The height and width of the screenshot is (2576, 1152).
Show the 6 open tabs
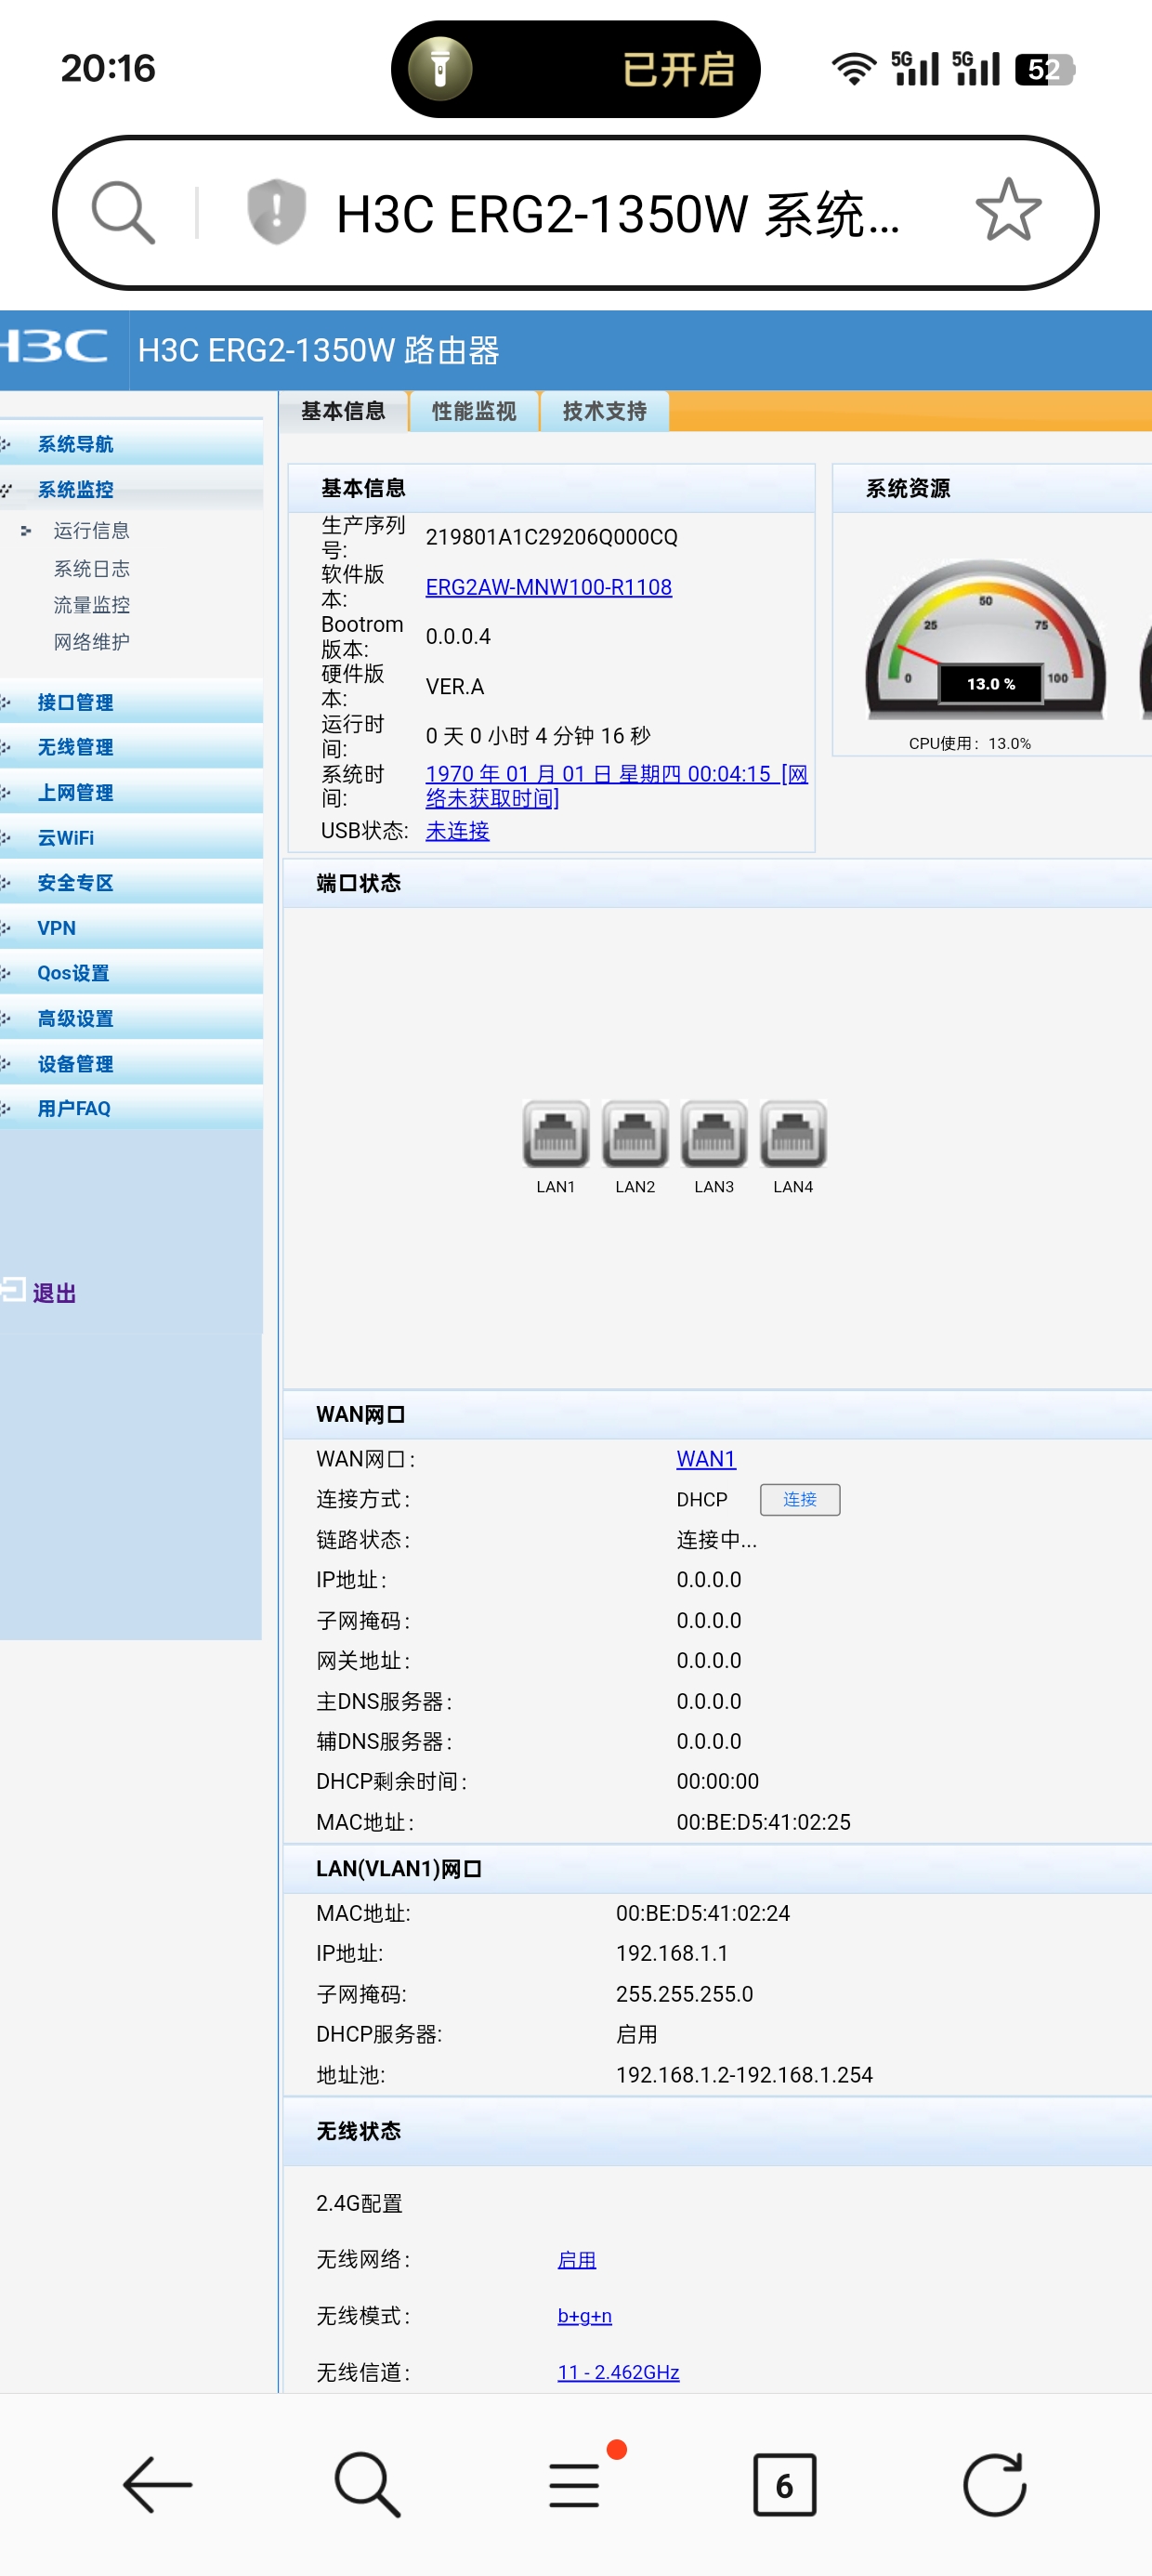[x=784, y=2484]
